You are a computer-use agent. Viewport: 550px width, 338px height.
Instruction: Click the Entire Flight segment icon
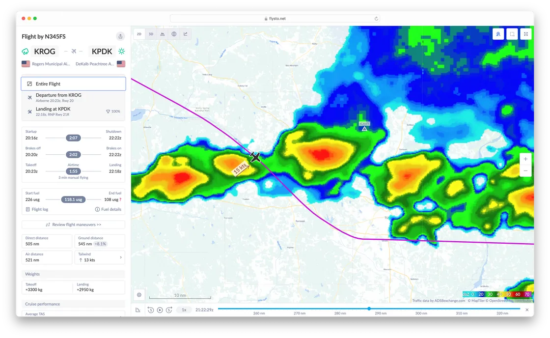[x=29, y=84]
